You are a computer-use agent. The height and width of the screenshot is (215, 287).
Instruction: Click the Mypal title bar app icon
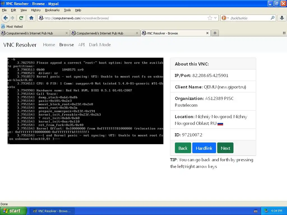(x=3, y=3)
